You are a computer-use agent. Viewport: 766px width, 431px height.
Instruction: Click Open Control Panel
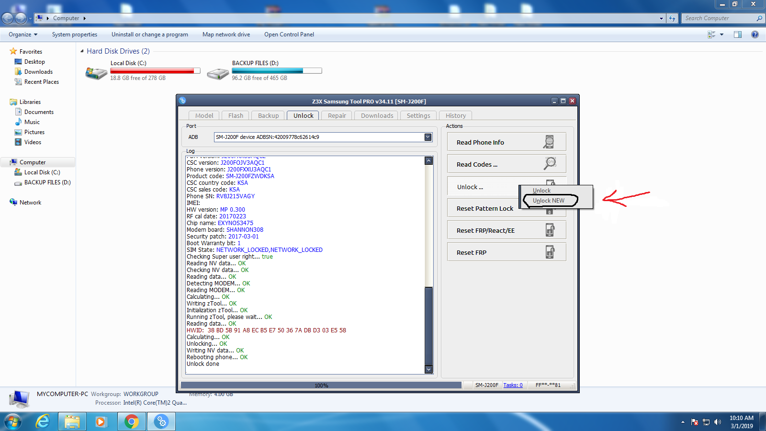pyautogui.click(x=289, y=34)
